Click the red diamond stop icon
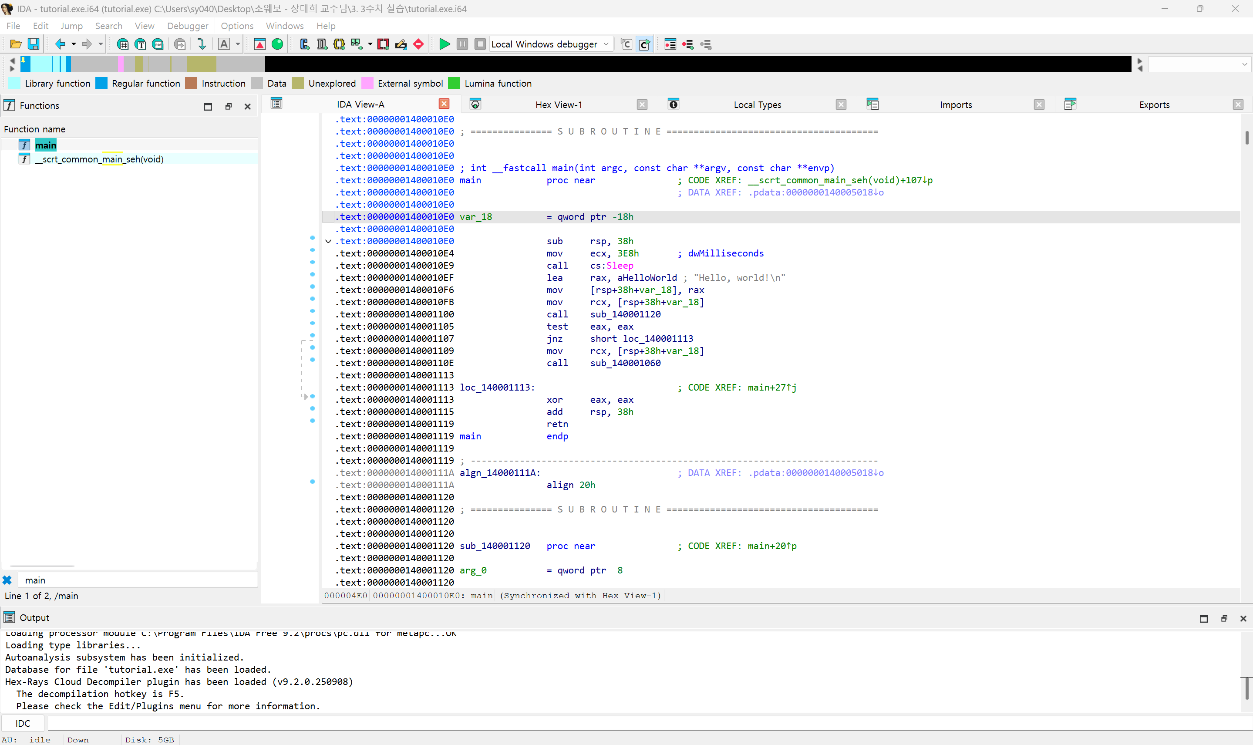Viewport: 1253px width, 745px height. point(418,44)
